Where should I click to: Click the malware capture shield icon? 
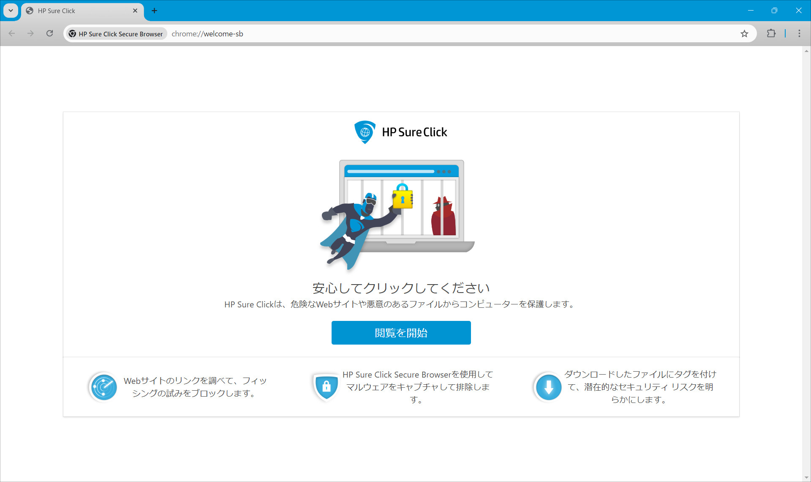point(326,387)
